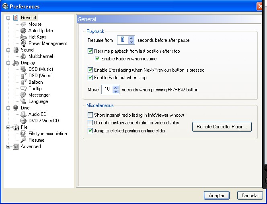Select Messenger tree item label
The height and width of the screenshot is (204, 267).
(x=39, y=95)
